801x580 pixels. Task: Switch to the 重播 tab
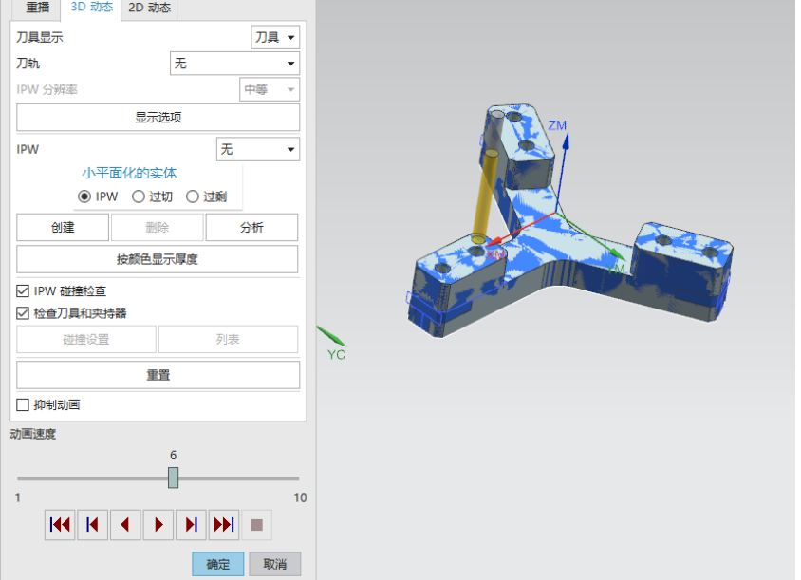pos(37,8)
